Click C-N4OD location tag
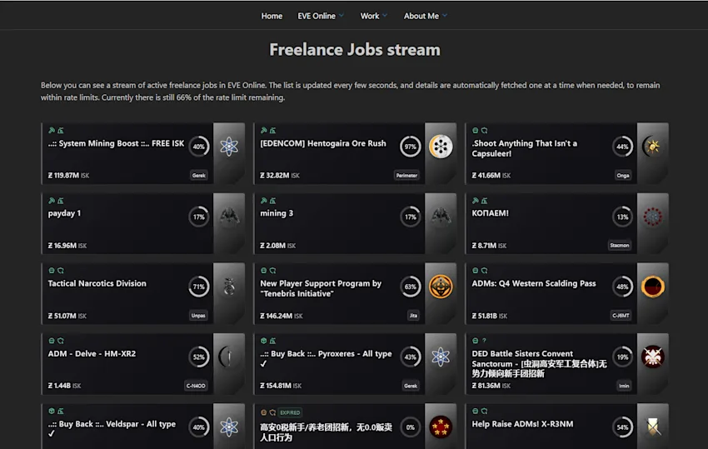 [196, 386]
